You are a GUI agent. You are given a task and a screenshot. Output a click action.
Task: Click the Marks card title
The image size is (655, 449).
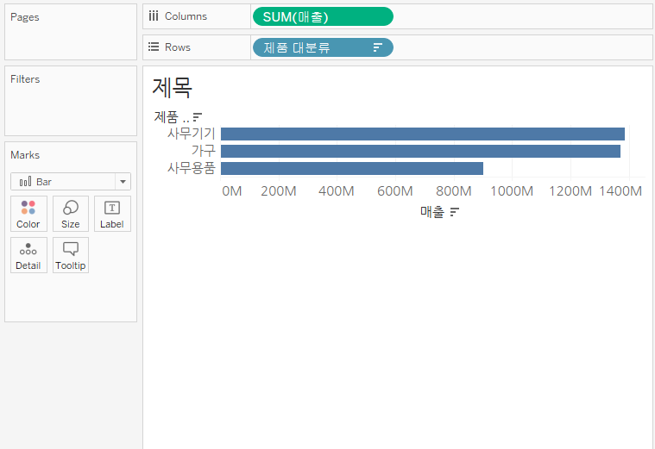25,155
